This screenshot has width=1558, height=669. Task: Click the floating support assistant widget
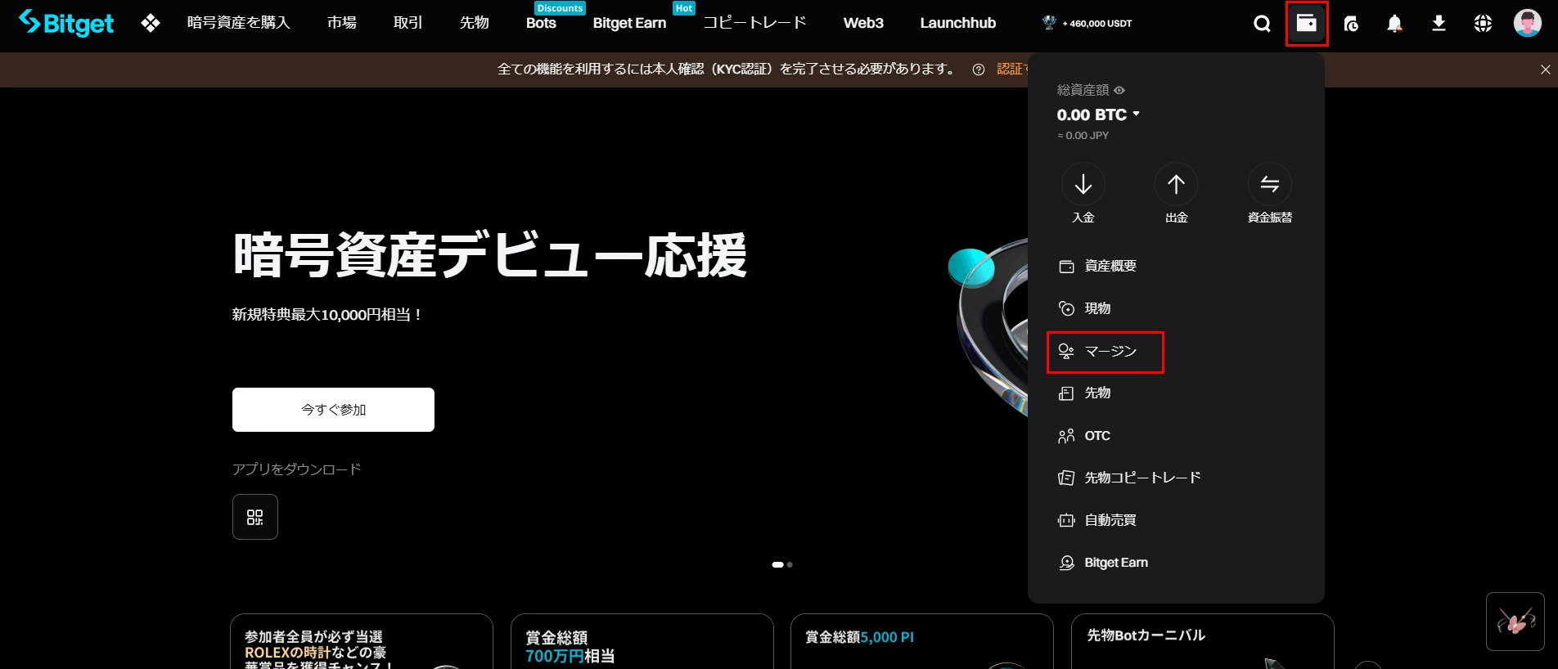click(x=1515, y=622)
